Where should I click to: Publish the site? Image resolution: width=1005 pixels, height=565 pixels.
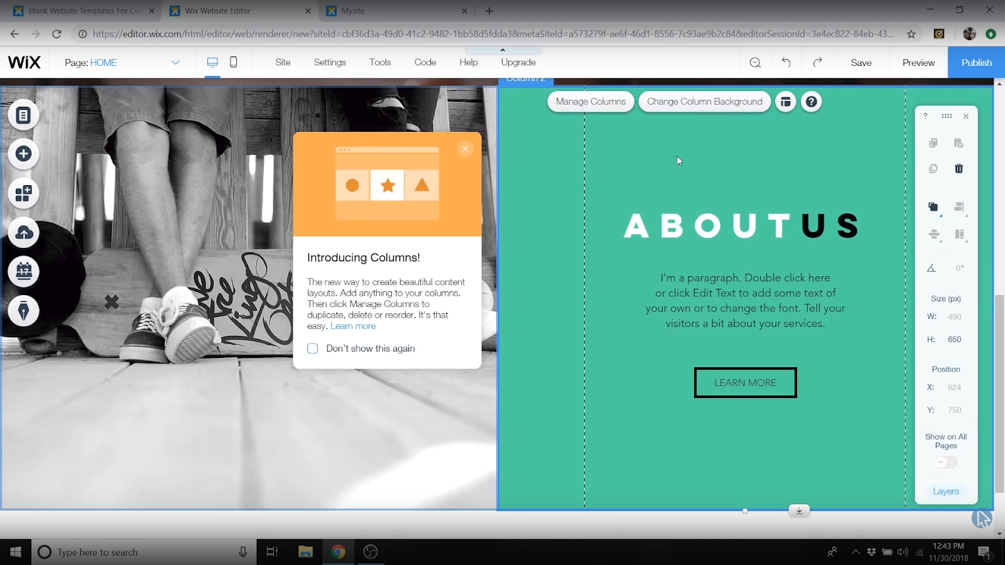click(x=976, y=63)
